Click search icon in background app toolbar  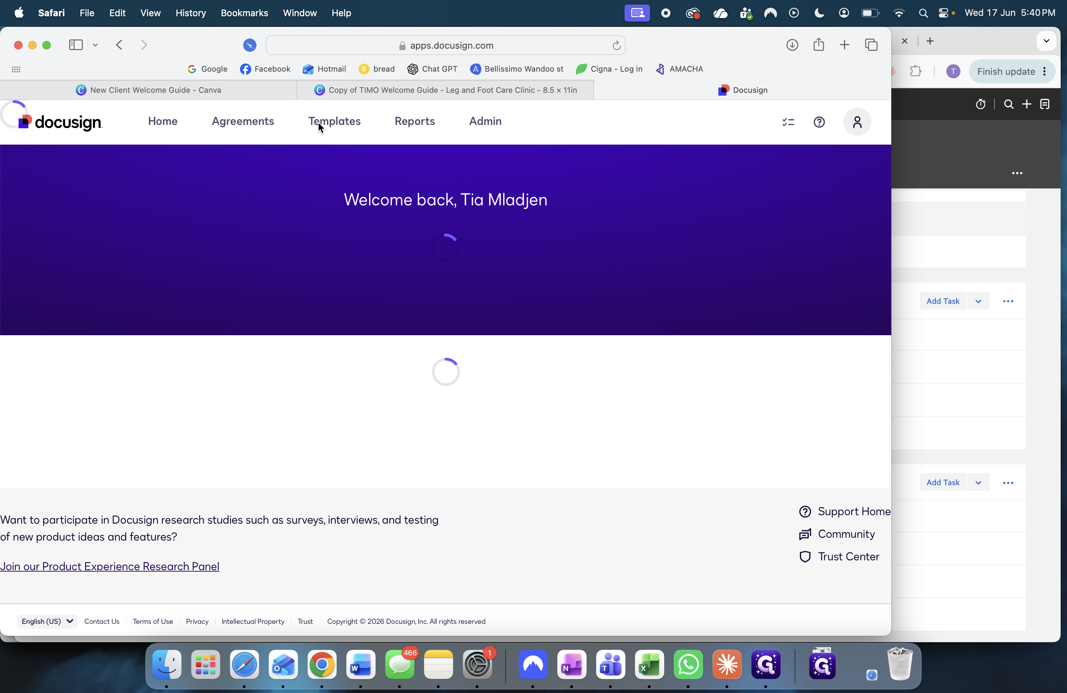1009,104
